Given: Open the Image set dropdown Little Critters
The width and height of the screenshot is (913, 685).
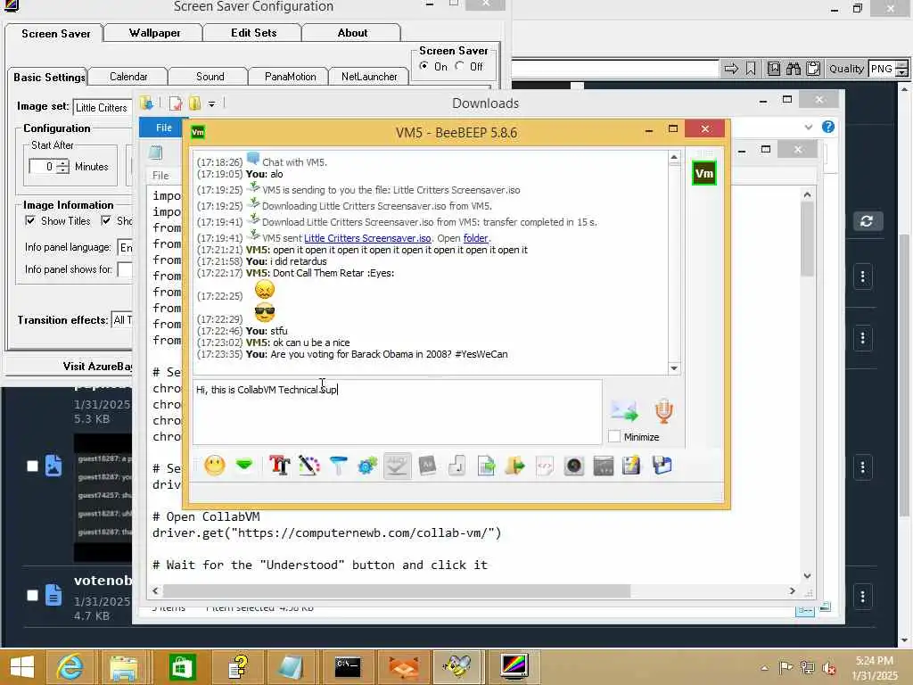Looking at the screenshot, I should click(x=103, y=107).
